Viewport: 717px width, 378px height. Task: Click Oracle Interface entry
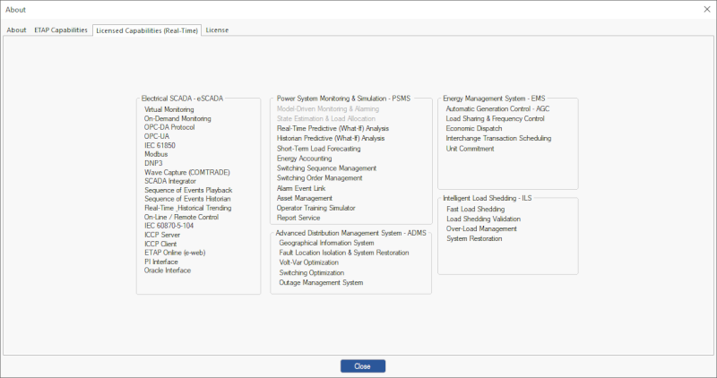pyautogui.click(x=168, y=271)
